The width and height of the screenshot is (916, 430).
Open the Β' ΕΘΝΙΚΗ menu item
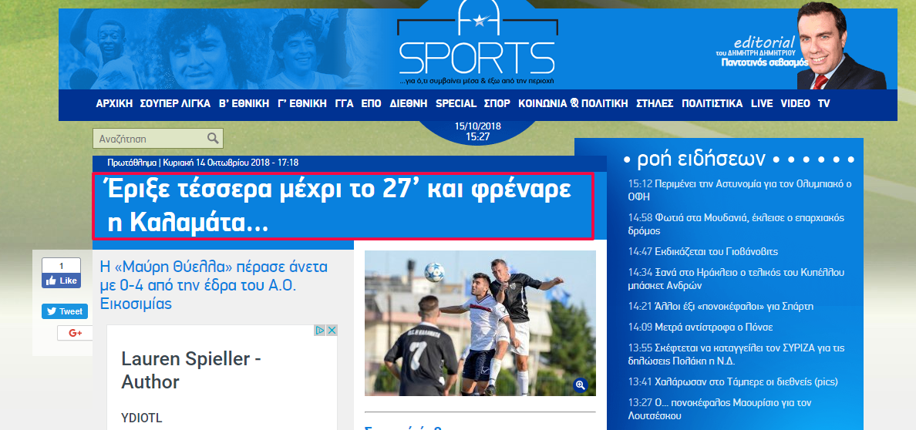click(x=244, y=103)
